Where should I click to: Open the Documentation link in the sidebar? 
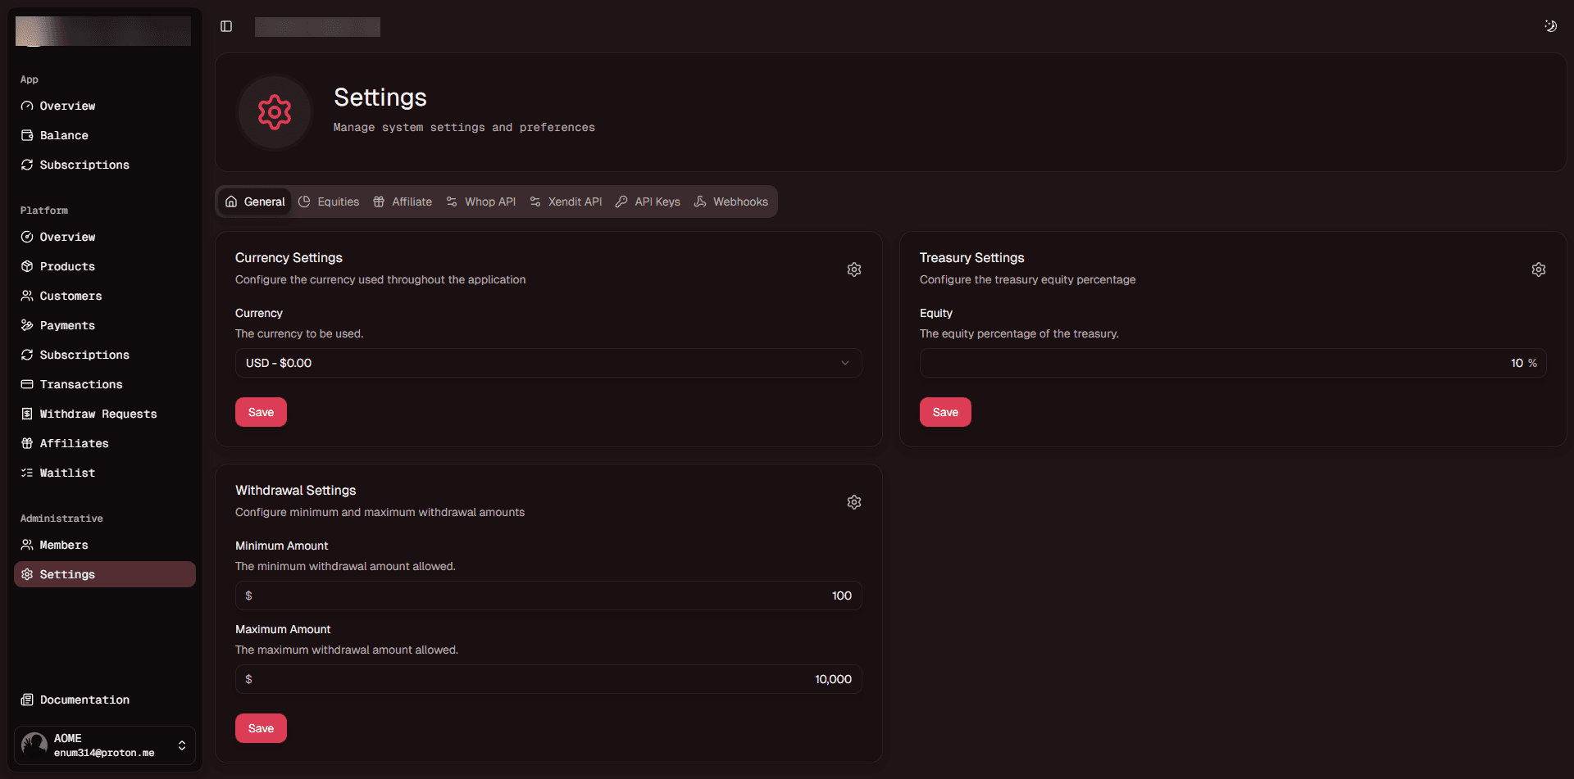(84, 700)
